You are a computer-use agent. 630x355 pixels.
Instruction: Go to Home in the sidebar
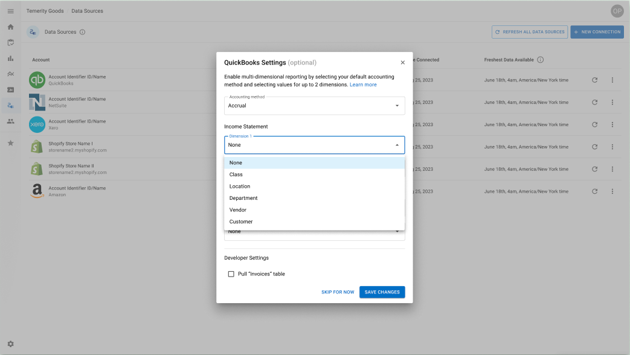click(10, 27)
